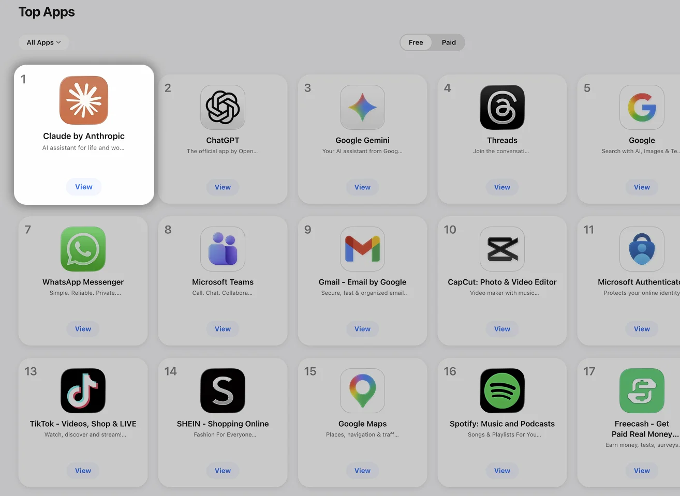Click 'Your AI assistant from Goog...' subtitle
This screenshot has width=680, height=496.
(362, 152)
